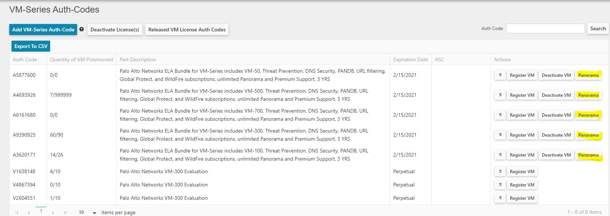The image size is (610, 216).
Task: Open Released VM License Auth Codes
Action: (x=187, y=30)
